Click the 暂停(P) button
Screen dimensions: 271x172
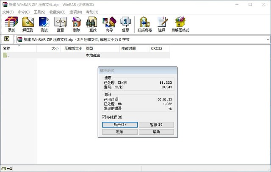tap(156, 125)
